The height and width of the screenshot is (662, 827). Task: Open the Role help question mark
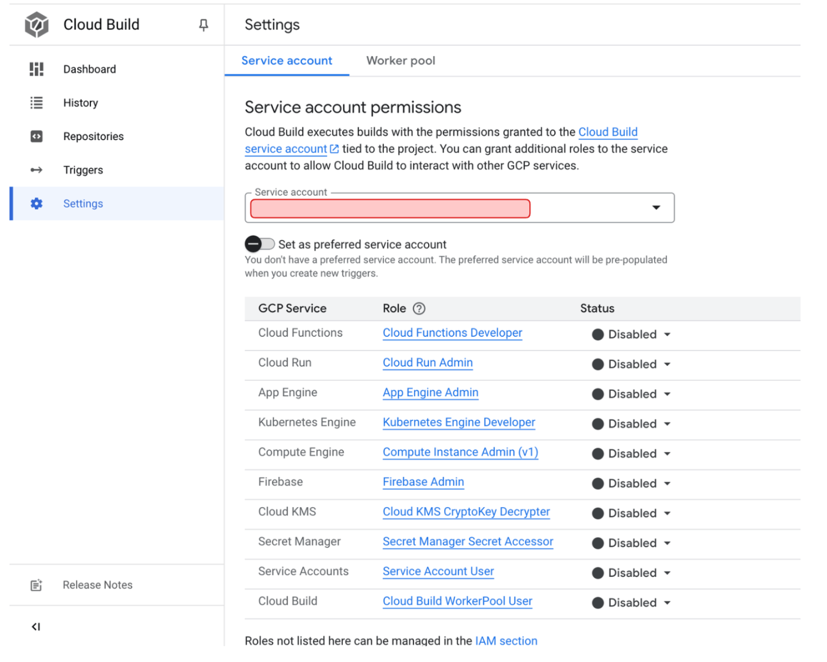(419, 309)
